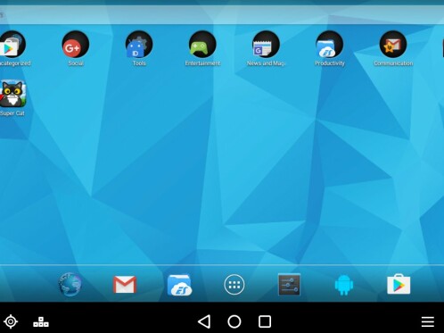Open the Productivity folder
The height and width of the screenshot is (333, 444).
[330, 45]
